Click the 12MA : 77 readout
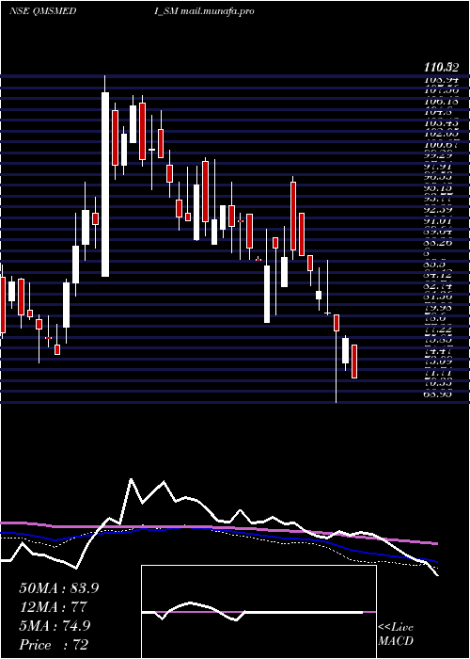 53,607
